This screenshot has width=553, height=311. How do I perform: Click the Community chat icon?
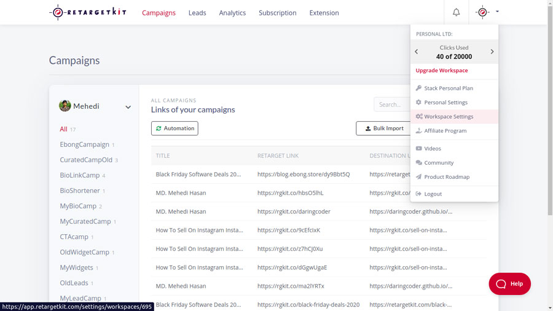click(418, 162)
